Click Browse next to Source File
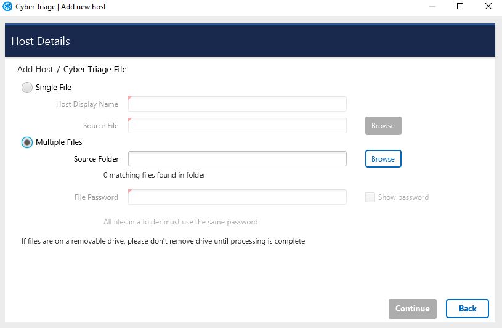The image size is (502, 328). [x=383, y=126]
